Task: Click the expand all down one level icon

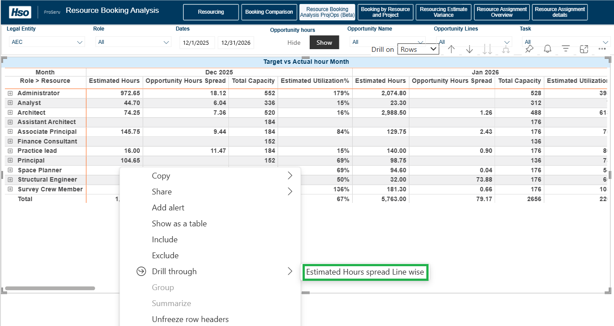Action: click(505, 49)
